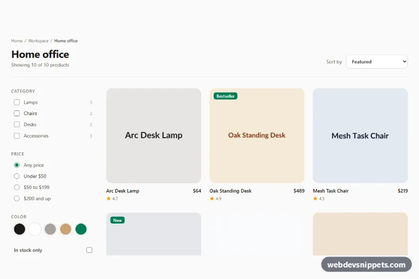Click the star rating 4.7 of Arc Desk Lamp

112,198
